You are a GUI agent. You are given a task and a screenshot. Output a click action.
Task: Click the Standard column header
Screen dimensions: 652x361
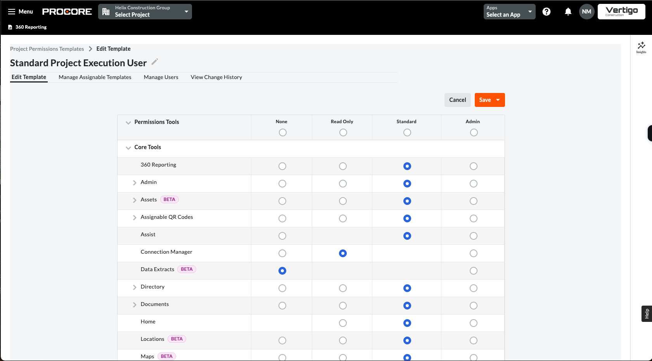tap(406, 122)
